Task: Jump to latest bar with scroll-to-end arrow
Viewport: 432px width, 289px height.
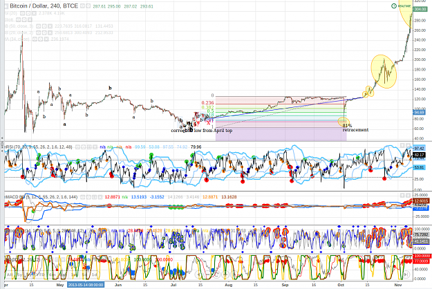Action: (x=406, y=274)
